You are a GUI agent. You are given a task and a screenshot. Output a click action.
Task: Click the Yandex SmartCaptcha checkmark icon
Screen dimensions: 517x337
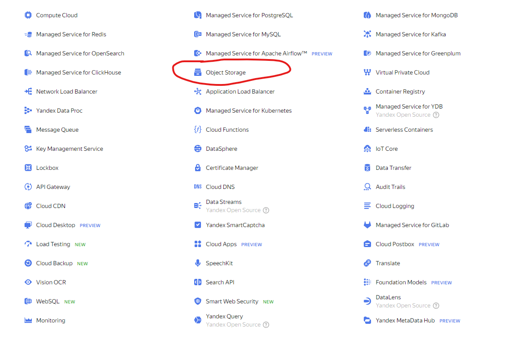point(198,225)
